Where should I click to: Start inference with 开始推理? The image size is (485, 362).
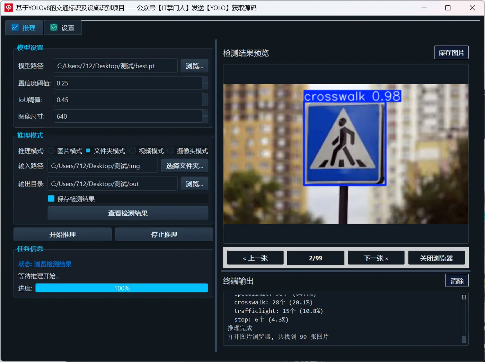pyautogui.click(x=63, y=234)
